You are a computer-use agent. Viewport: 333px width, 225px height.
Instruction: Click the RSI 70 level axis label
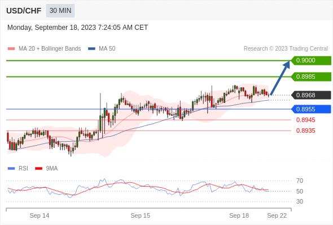coord(300,181)
